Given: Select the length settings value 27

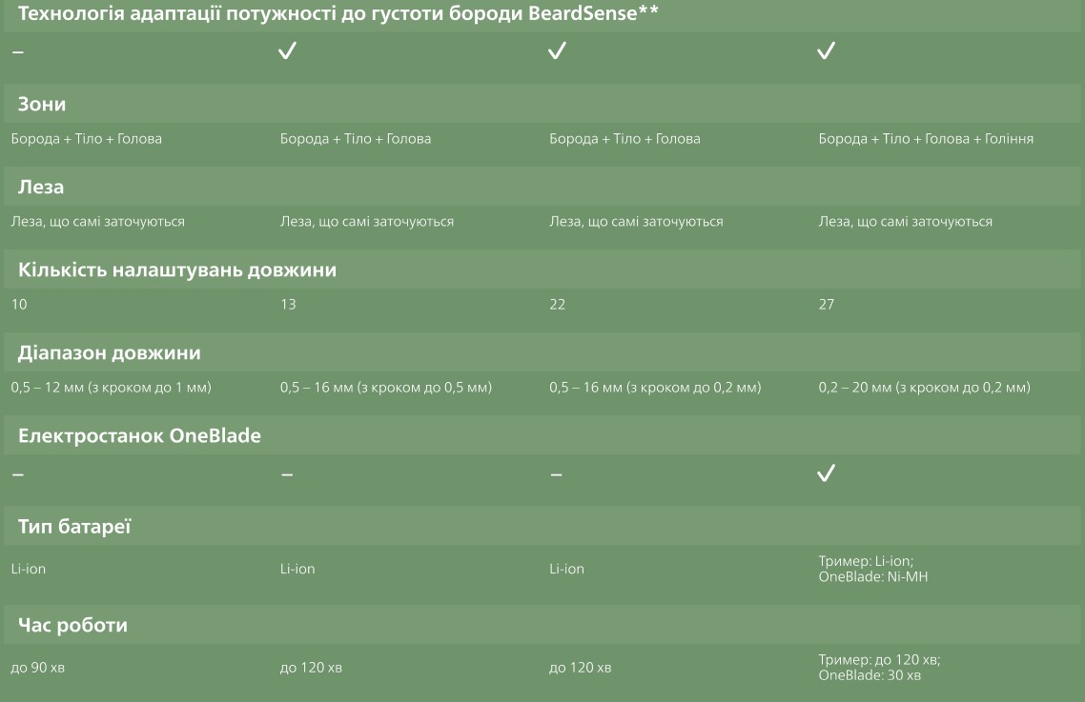Looking at the screenshot, I should click(827, 305).
